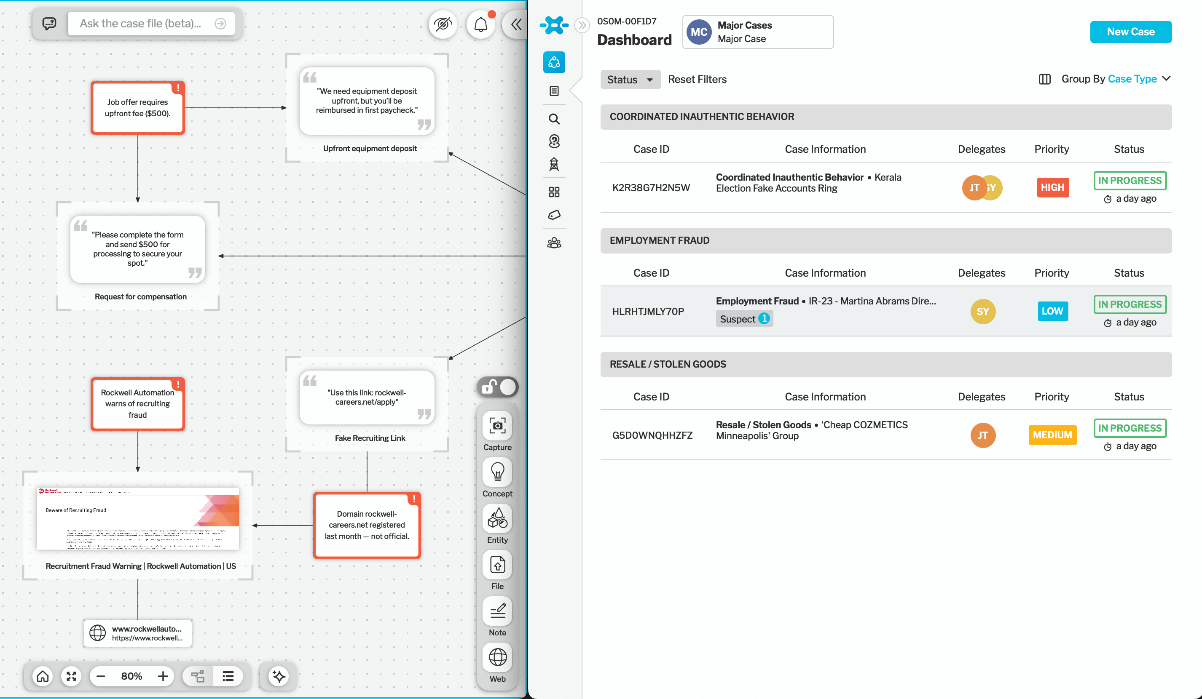This screenshot has width=1202, height=699.
Task: Select the Concept lightbulb tool
Action: 497,472
